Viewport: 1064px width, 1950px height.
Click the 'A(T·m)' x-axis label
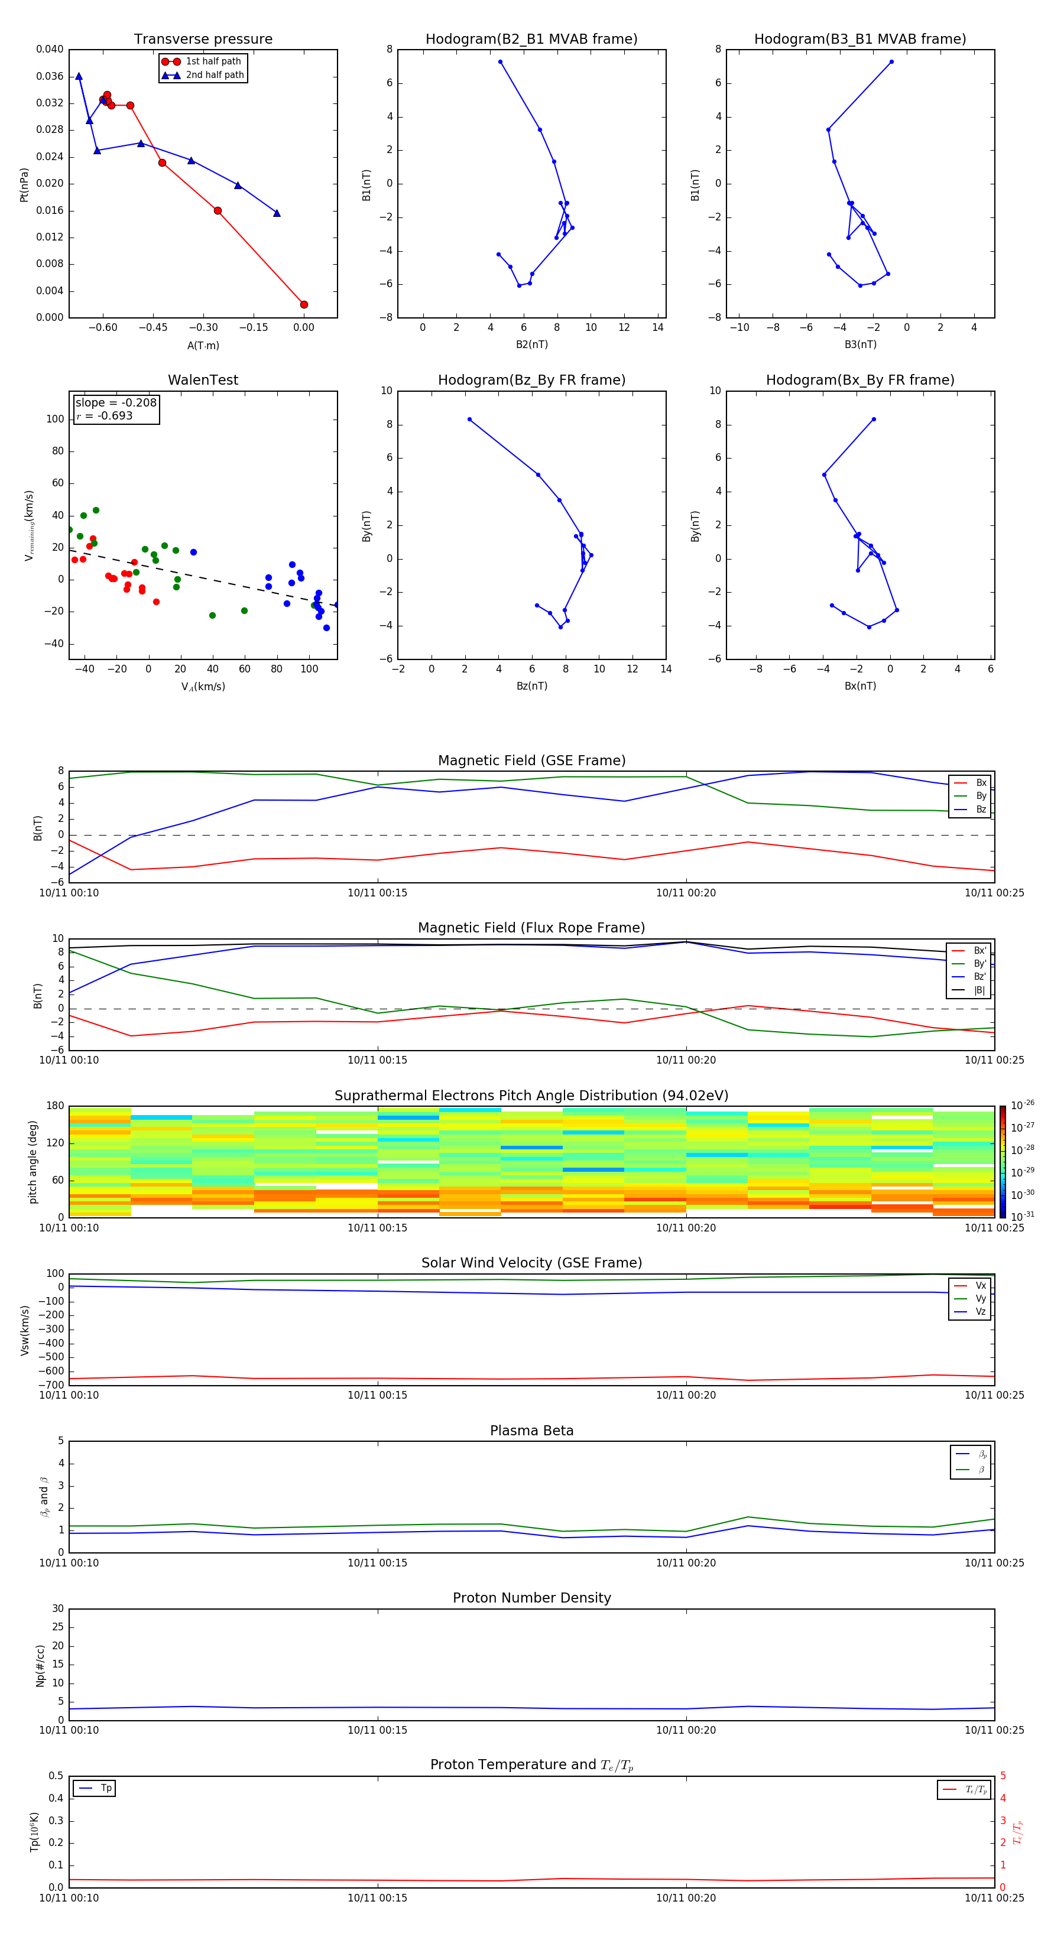point(203,346)
